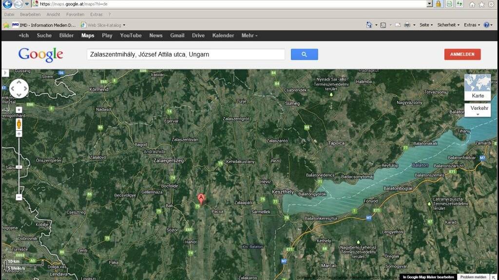
Task: Click the Problem melden link
Action: 473,277
